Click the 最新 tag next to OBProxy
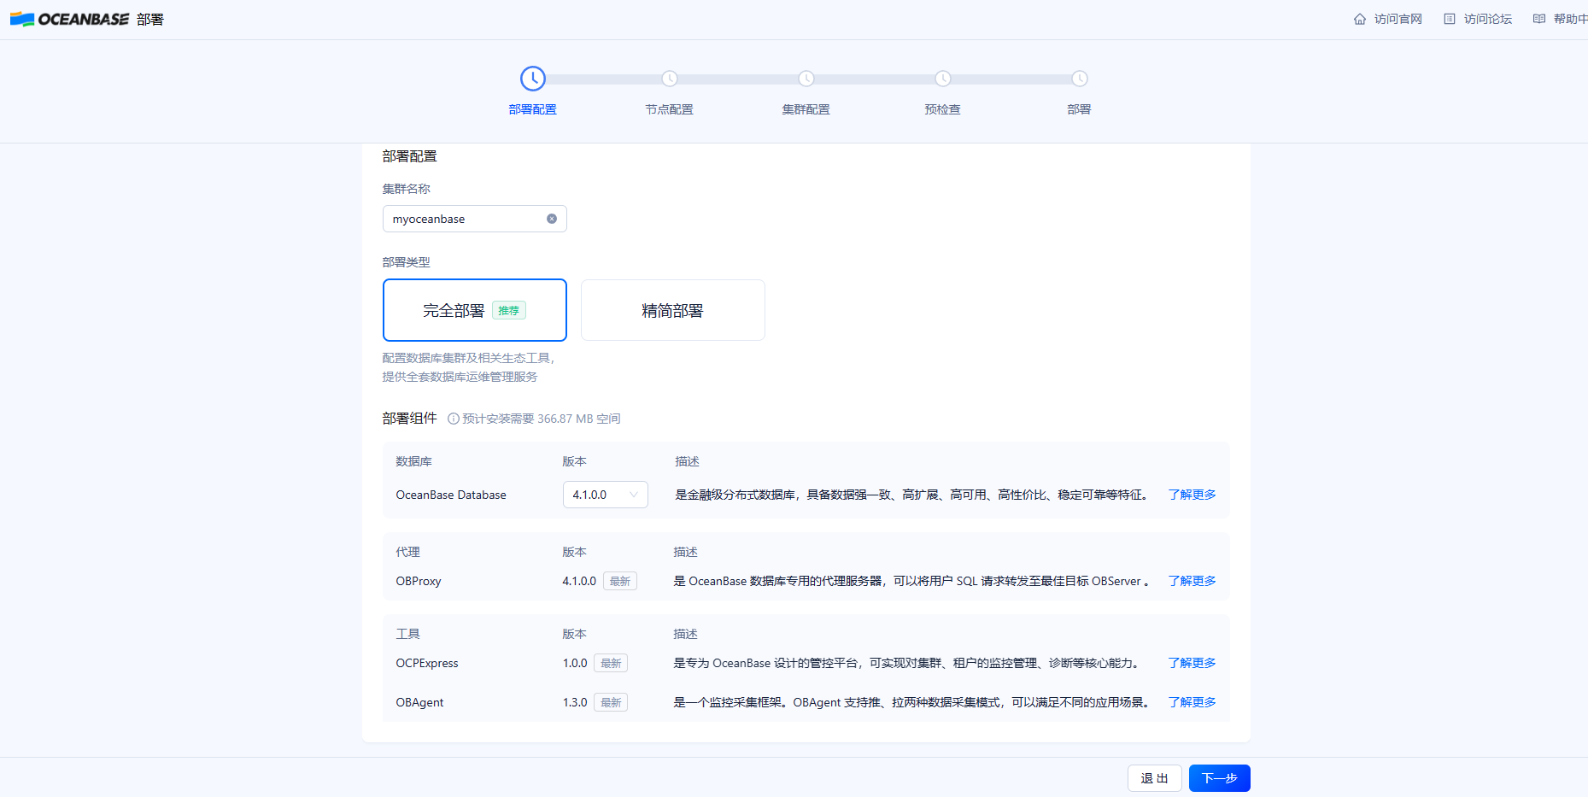Screen dimensions: 1588x797 620,581
